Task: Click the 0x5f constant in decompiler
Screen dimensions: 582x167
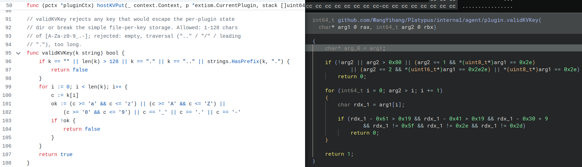Action: (x=408, y=126)
